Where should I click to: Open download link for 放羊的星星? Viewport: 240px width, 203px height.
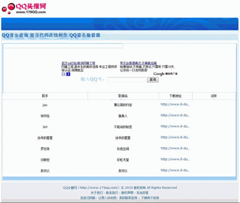(175, 137)
